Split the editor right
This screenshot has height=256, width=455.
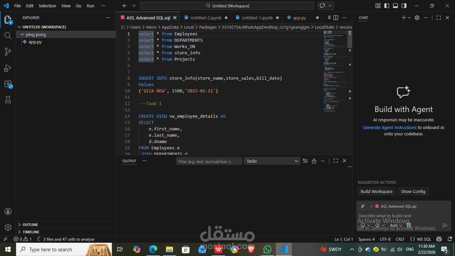pos(336,18)
